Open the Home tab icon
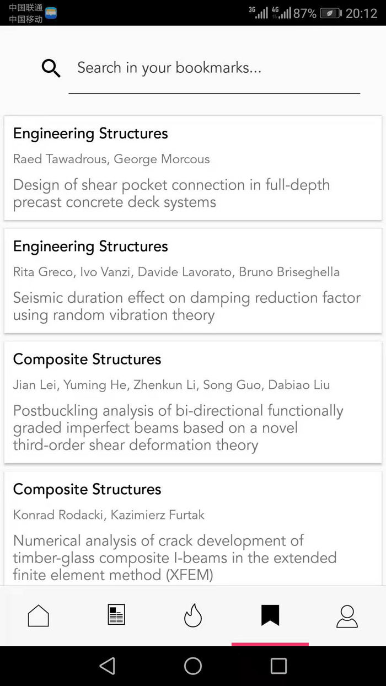This screenshot has height=686, width=386. coord(39,615)
